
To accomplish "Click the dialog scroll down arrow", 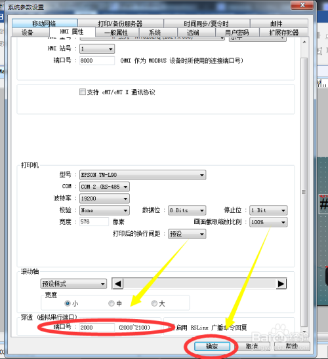I will [304, 331].
